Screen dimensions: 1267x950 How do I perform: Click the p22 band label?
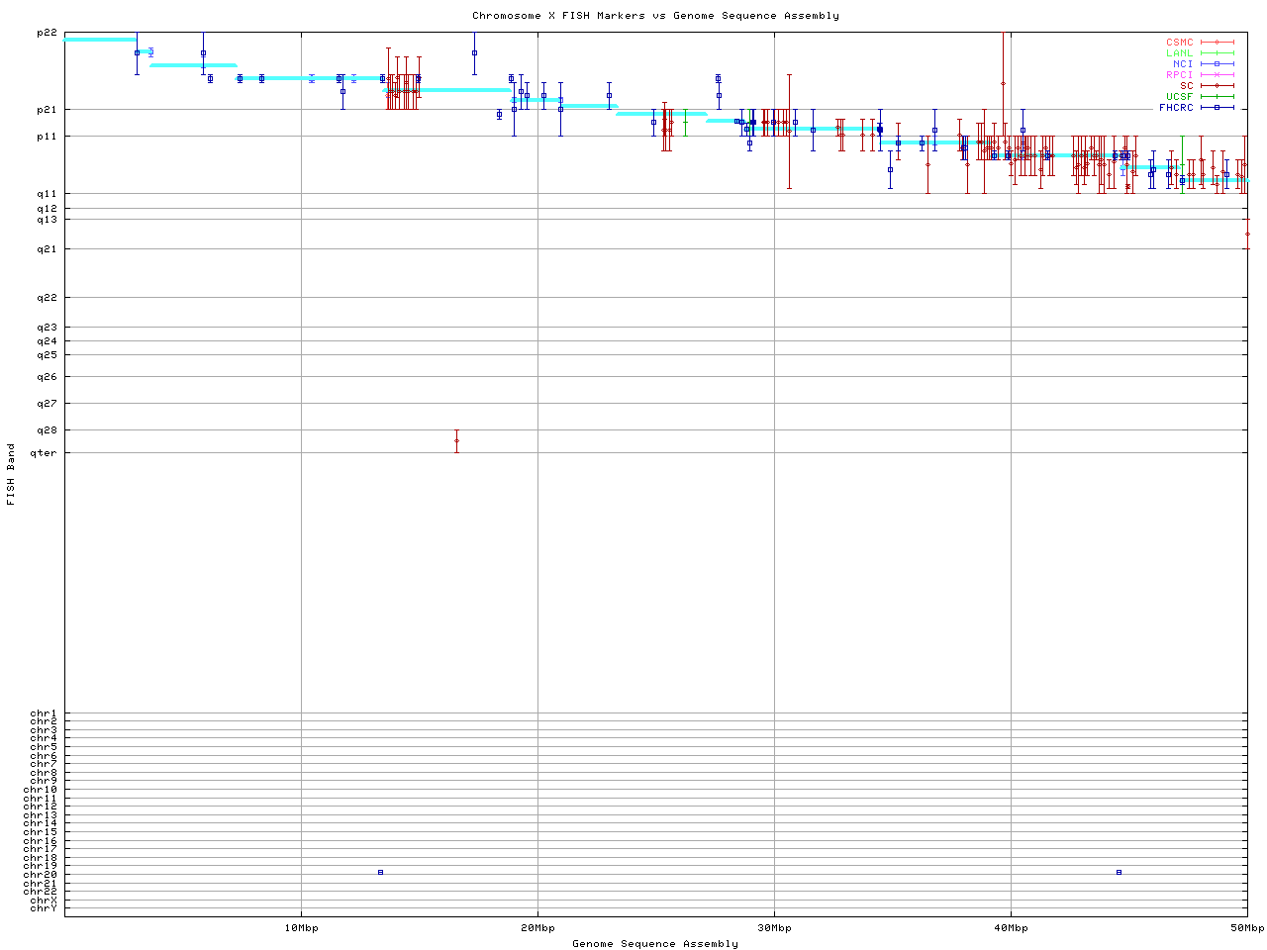pyautogui.click(x=47, y=33)
